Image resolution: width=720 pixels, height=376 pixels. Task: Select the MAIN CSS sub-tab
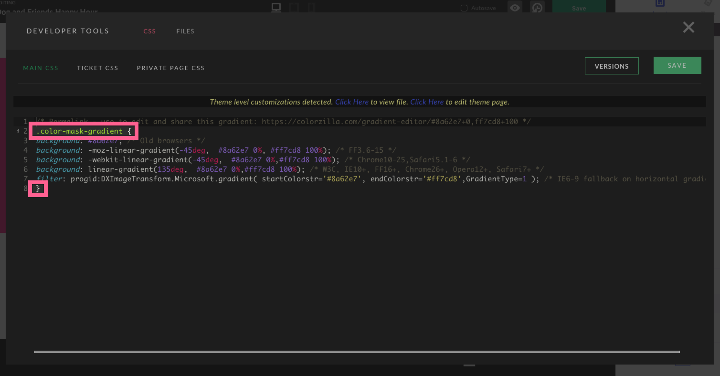[41, 68]
